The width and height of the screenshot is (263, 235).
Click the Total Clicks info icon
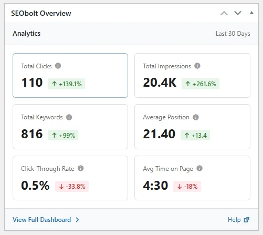(x=58, y=66)
